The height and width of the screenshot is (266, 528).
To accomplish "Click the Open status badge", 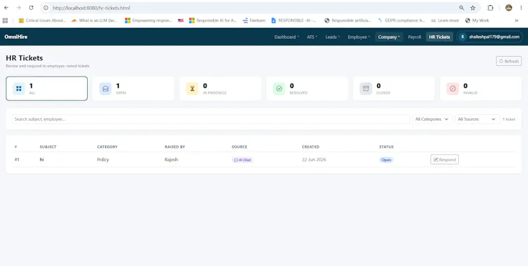I will click(386, 160).
